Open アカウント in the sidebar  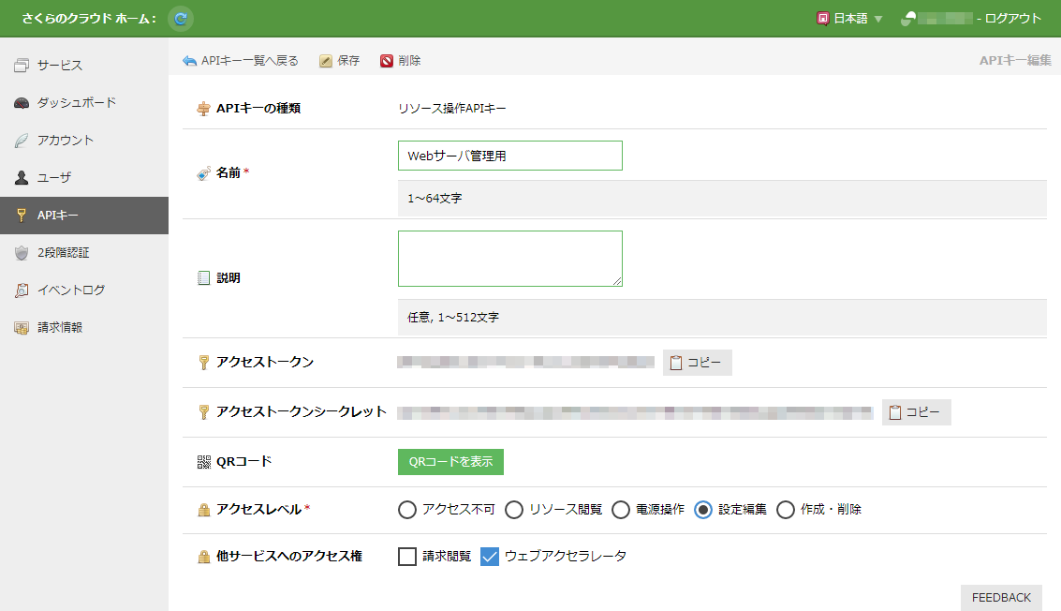click(66, 141)
